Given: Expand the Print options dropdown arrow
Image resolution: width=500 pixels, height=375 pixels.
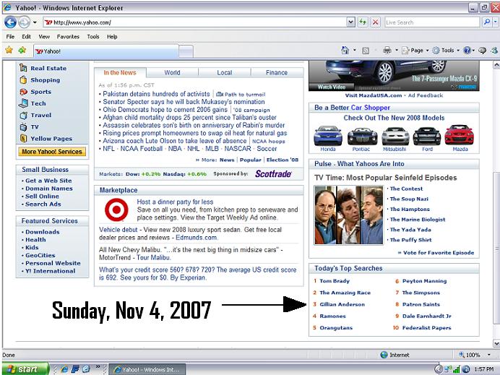Looking at the screenshot, I should click(x=397, y=51).
